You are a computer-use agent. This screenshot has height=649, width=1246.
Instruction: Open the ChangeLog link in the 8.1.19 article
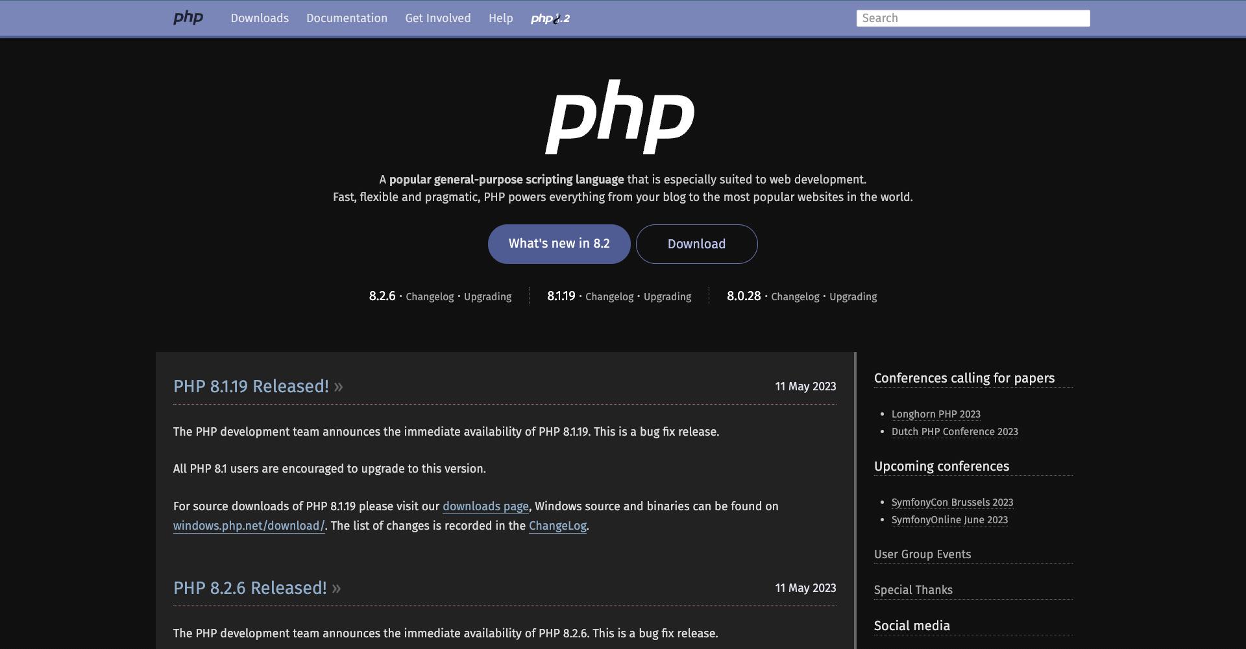tap(557, 526)
